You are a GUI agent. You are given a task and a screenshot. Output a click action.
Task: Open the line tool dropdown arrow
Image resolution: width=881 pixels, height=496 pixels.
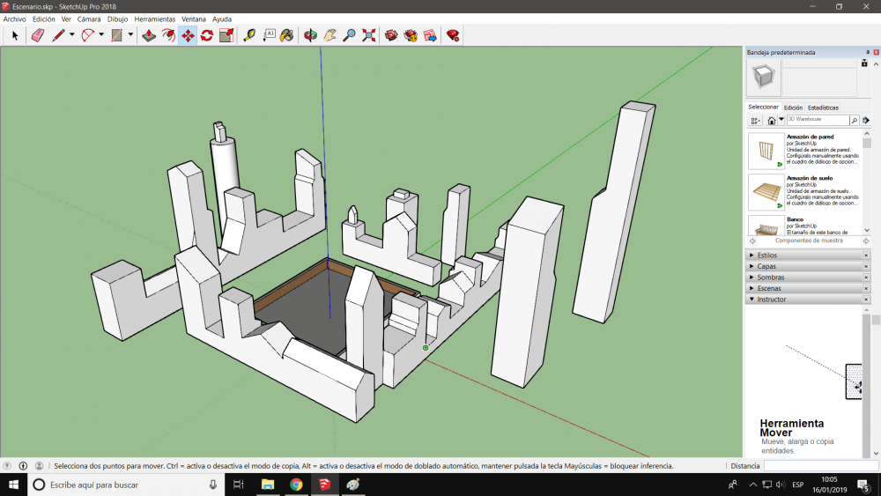tap(71, 35)
